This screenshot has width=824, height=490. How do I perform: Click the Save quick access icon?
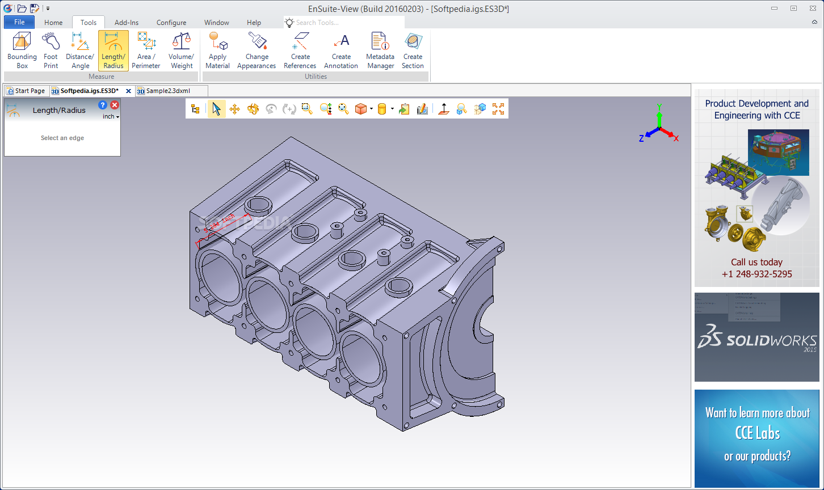[35, 8]
